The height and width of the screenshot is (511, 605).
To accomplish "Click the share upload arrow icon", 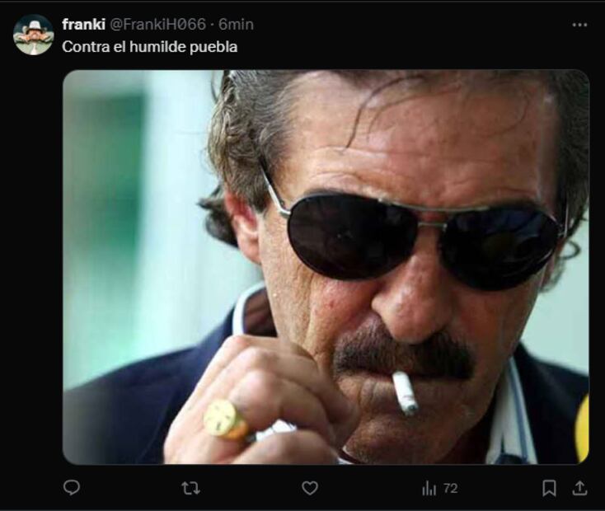I will point(580,488).
